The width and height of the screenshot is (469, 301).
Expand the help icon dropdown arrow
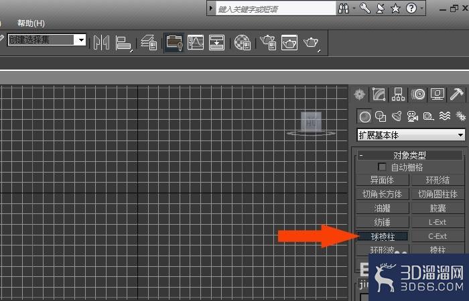(x=421, y=8)
